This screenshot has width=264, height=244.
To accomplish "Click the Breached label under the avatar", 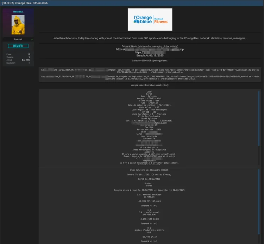I will 18,39.
